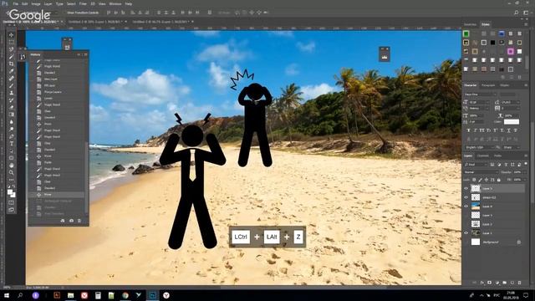Select the Horizontal Type tool

click(x=11, y=144)
